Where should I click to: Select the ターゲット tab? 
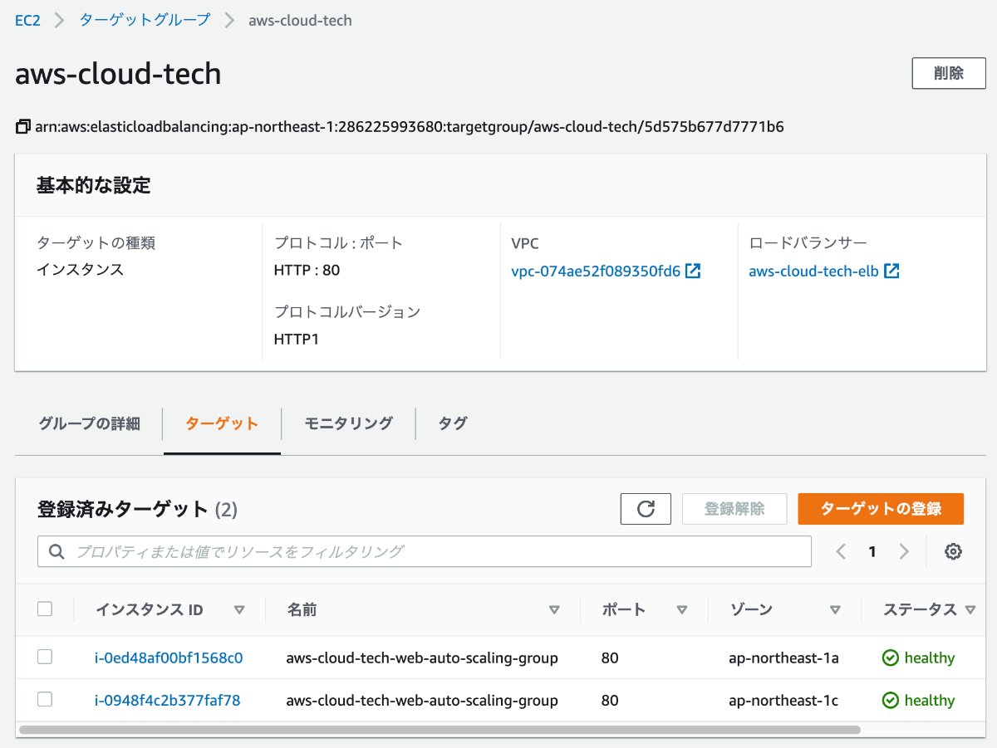[x=222, y=423]
